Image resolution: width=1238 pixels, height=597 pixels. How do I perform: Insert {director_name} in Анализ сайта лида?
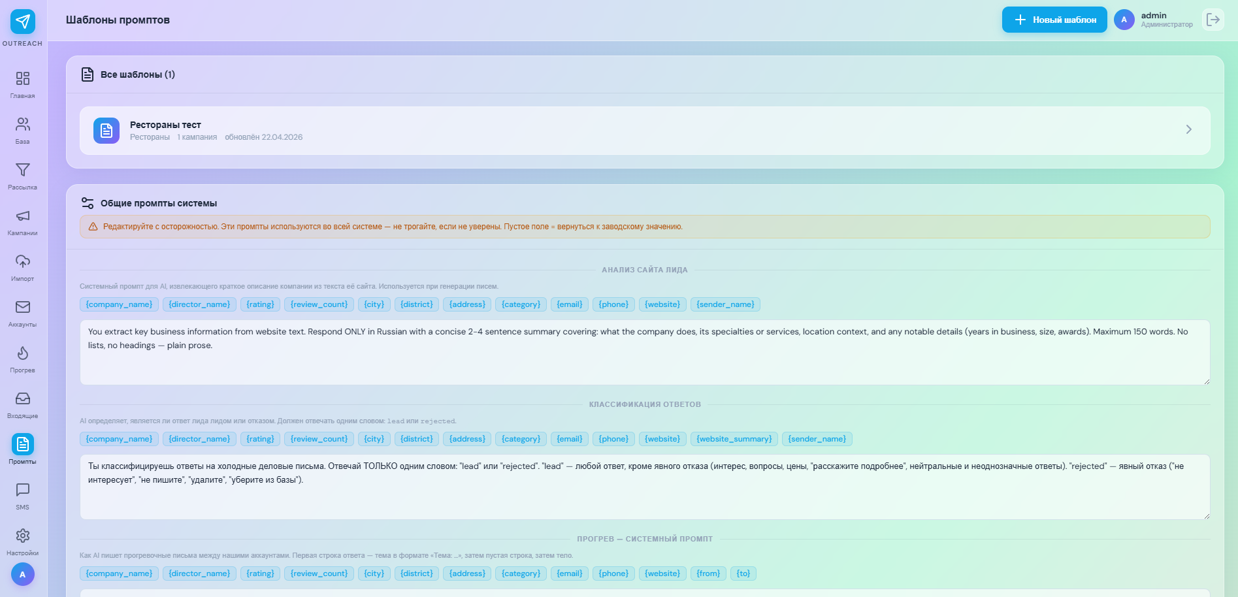(x=199, y=304)
